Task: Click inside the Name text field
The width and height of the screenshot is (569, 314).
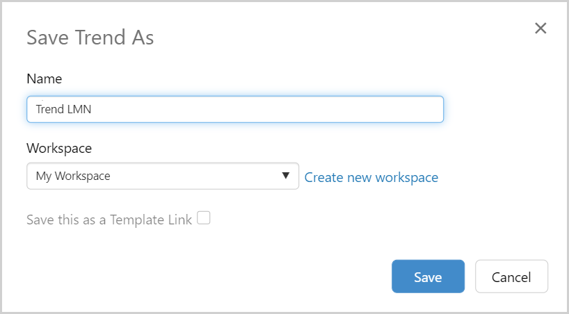Action: (x=234, y=109)
